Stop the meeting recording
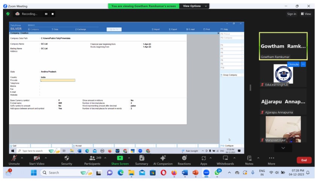The height and width of the screenshot is (181, 315). (53, 14)
